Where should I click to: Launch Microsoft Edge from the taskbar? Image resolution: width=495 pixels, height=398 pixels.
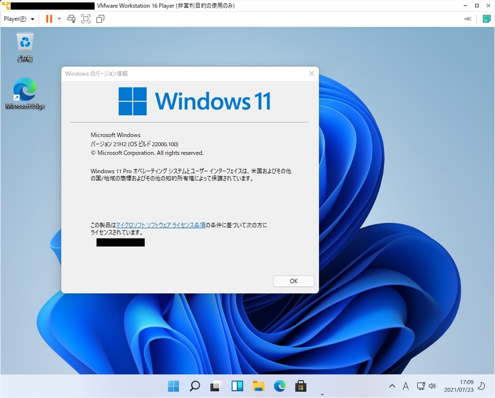coord(279,386)
